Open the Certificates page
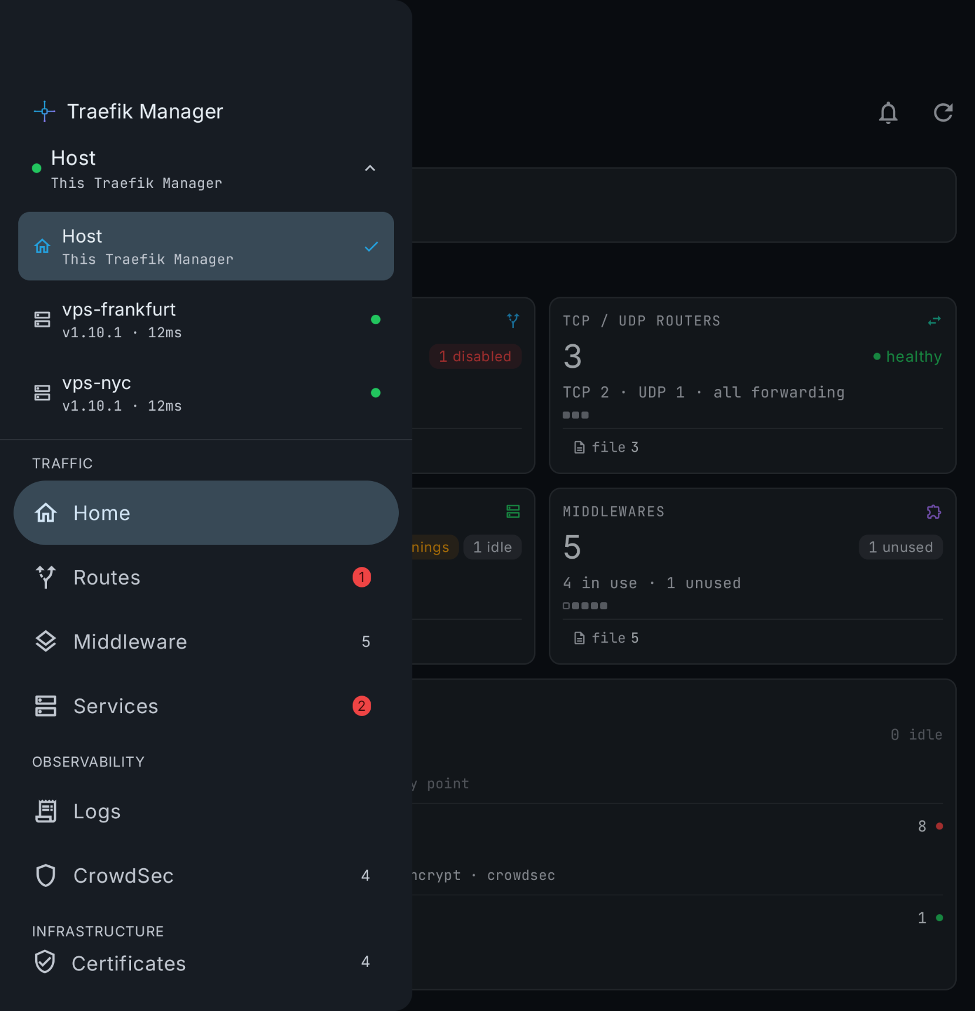Image resolution: width=975 pixels, height=1011 pixels. (x=206, y=963)
